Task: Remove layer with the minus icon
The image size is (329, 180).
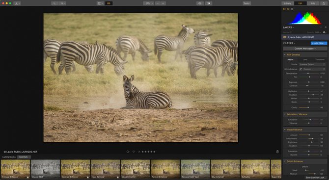Action: click(321, 27)
